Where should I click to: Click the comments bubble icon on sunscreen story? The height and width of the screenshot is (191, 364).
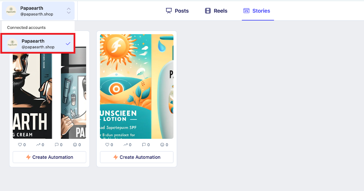pyautogui.click(x=144, y=145)
